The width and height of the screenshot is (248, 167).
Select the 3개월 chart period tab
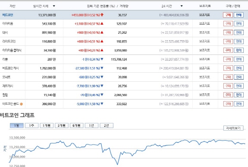click(62, 125)
